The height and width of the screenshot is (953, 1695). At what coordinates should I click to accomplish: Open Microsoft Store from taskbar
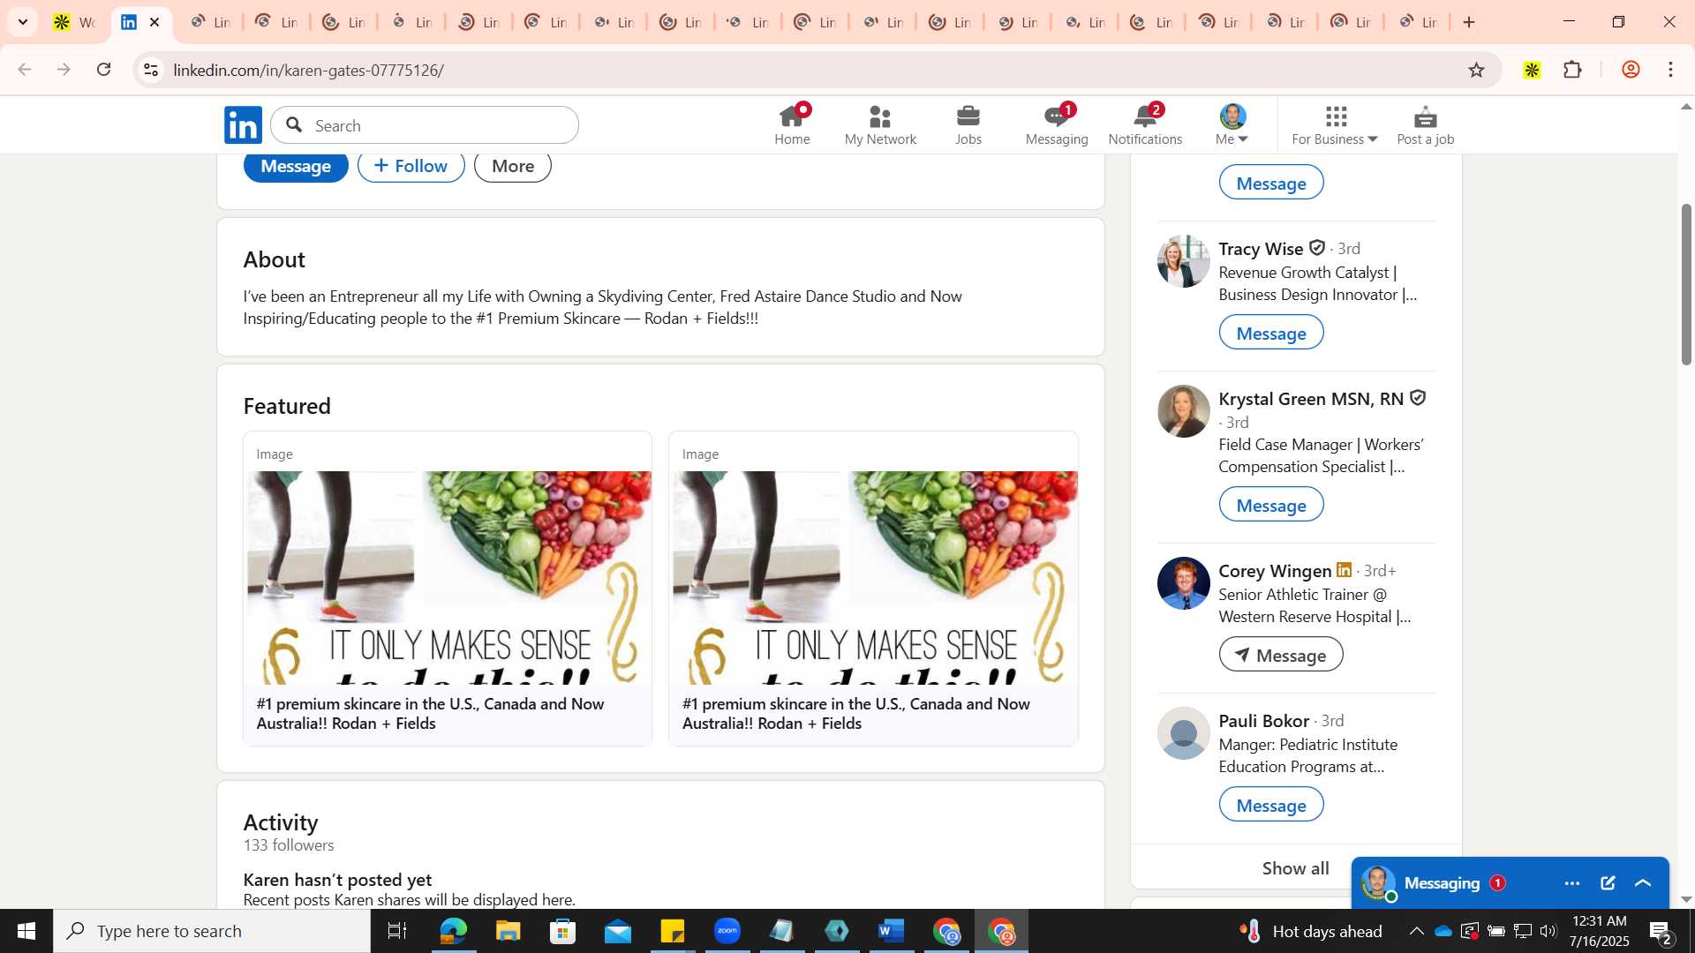562,931
